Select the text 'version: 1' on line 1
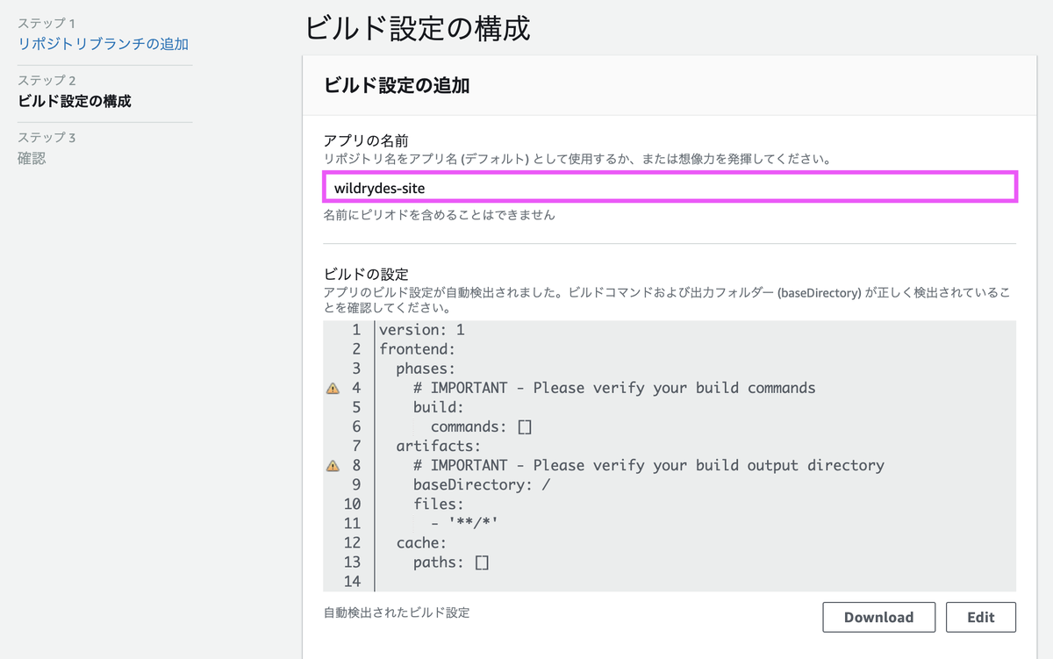This screenshot has width=1053, height=659. coord(418,329)
